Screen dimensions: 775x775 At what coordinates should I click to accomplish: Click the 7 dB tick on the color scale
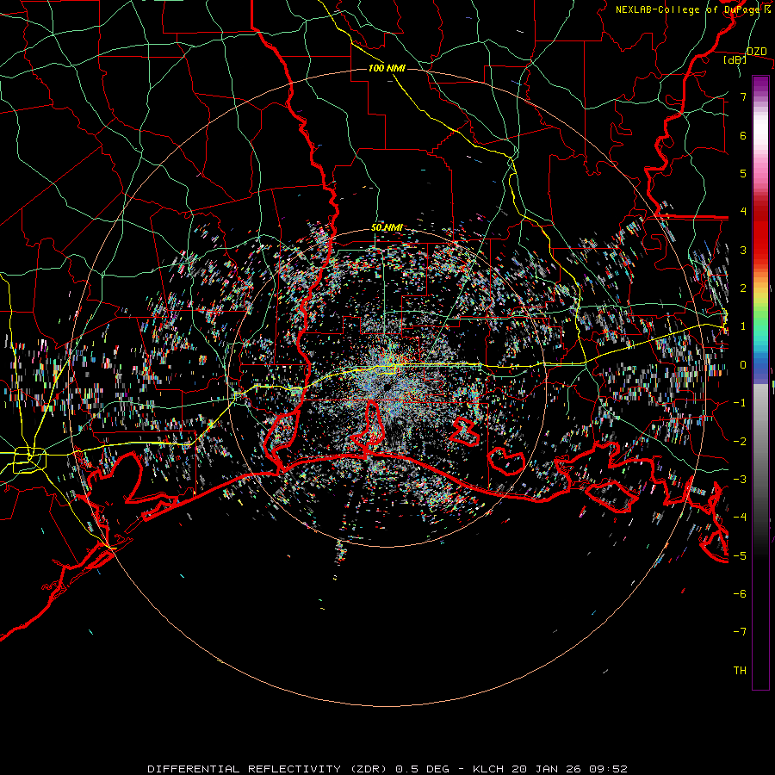pos(743,96)
